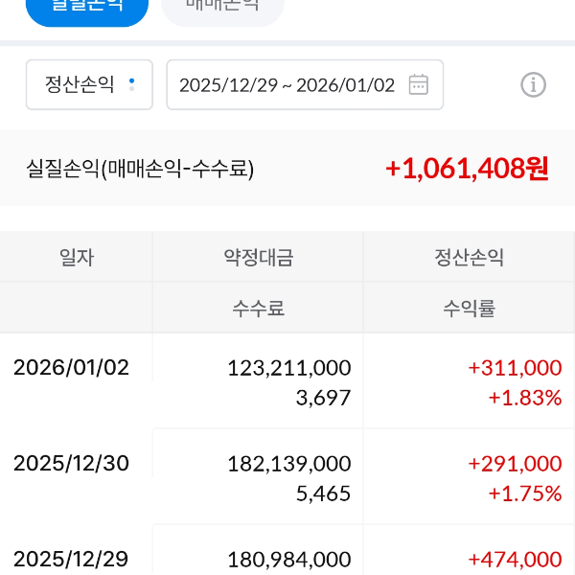Viewport: 575px width, 575px height.
Task: Open the 정산손익 dropdown selector
Action: 89,84
